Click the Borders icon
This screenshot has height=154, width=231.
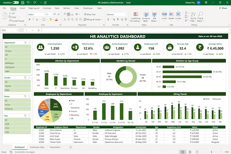tap(44, 19)
